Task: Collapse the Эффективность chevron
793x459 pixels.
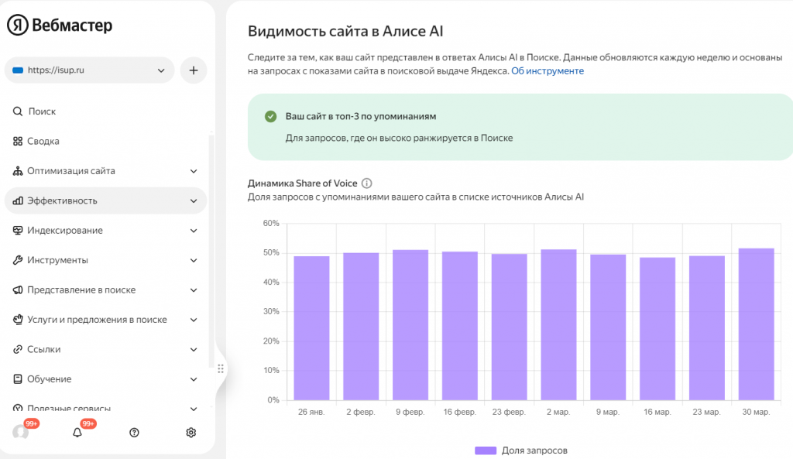Action: click(194, 201)
